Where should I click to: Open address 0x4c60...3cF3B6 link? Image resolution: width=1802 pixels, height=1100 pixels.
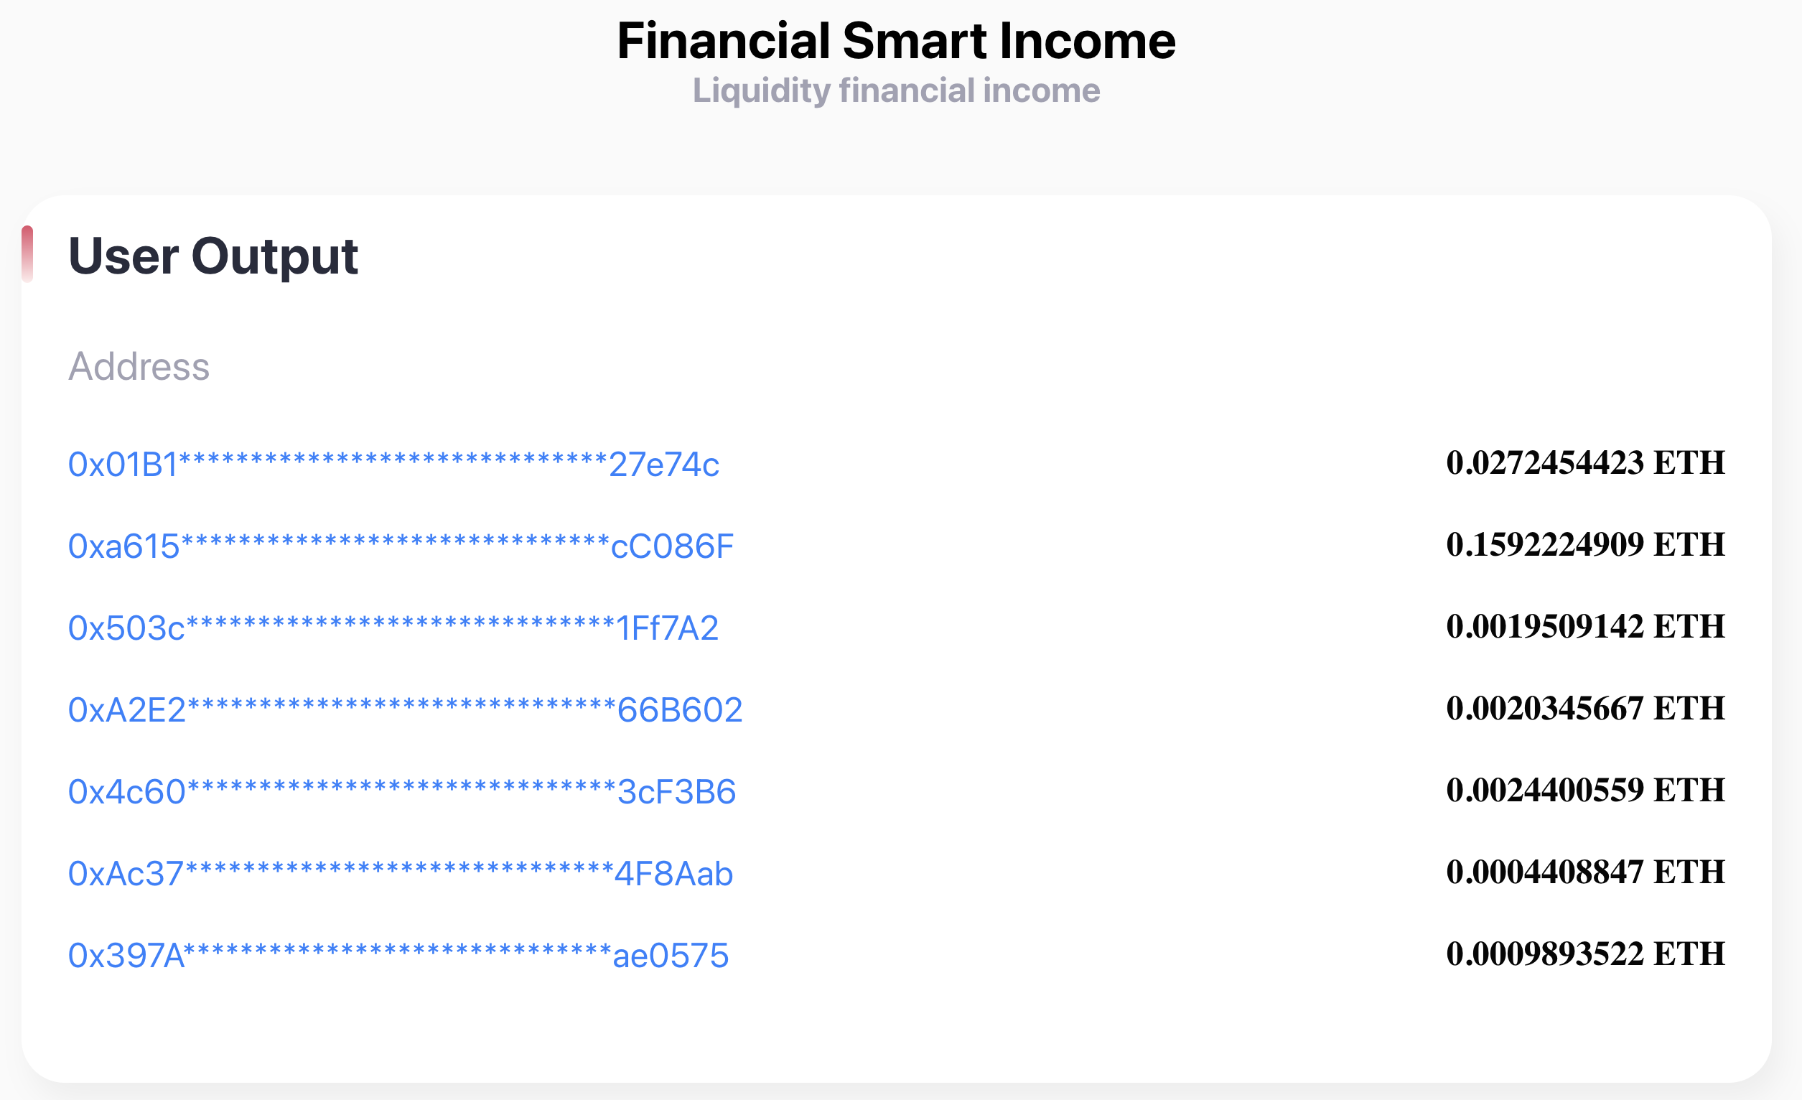402,792
